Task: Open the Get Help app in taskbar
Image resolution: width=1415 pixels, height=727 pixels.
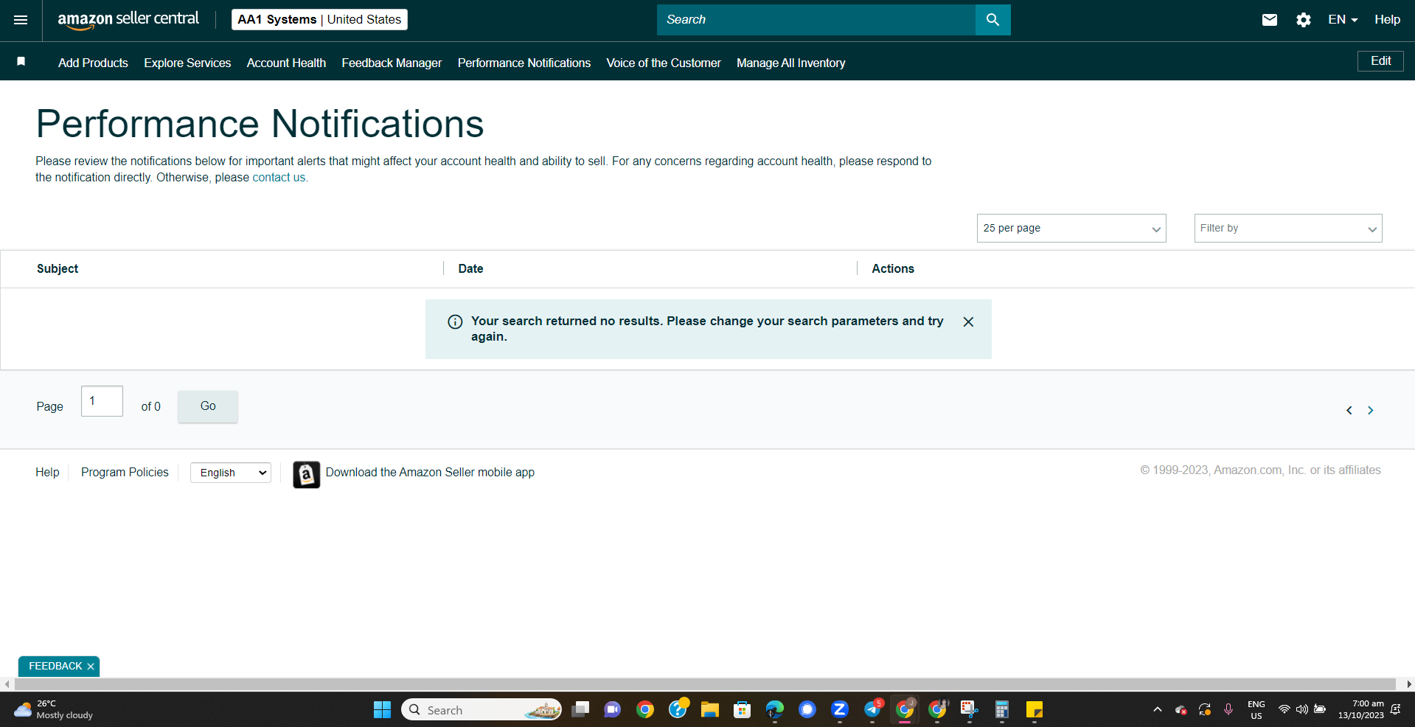Action: [x=678, y=709]
